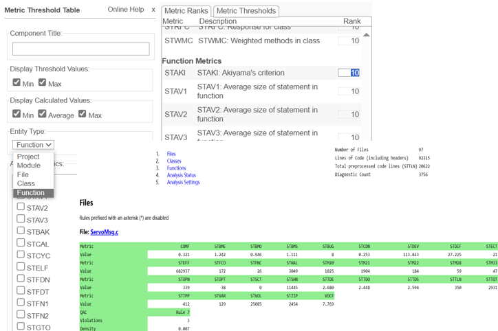This screenshot has width=498, height=331.
Task: Open the ServoMsg.c file link
Action: tap(104, 232)
